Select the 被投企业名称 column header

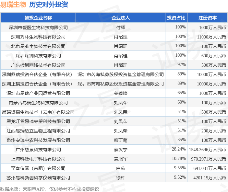38,18
